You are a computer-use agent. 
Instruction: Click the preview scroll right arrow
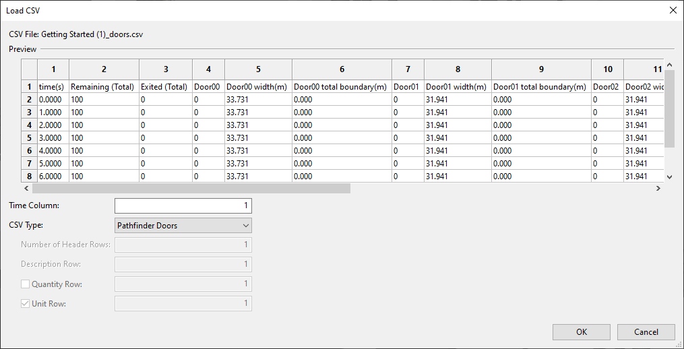tap(658, 189)
